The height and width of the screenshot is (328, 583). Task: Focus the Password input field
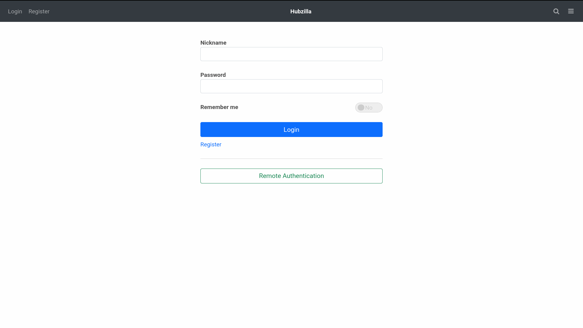[291, 86]
